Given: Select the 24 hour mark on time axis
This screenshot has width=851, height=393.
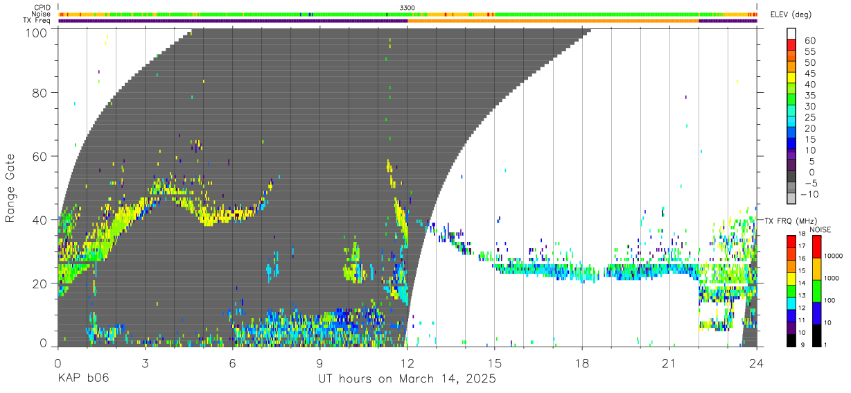Looking at the screenshot, I should pyautogui.click(x=757, y=363).
